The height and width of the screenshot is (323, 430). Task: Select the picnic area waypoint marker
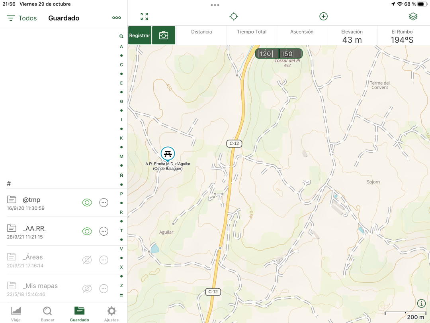pos(168,154)
